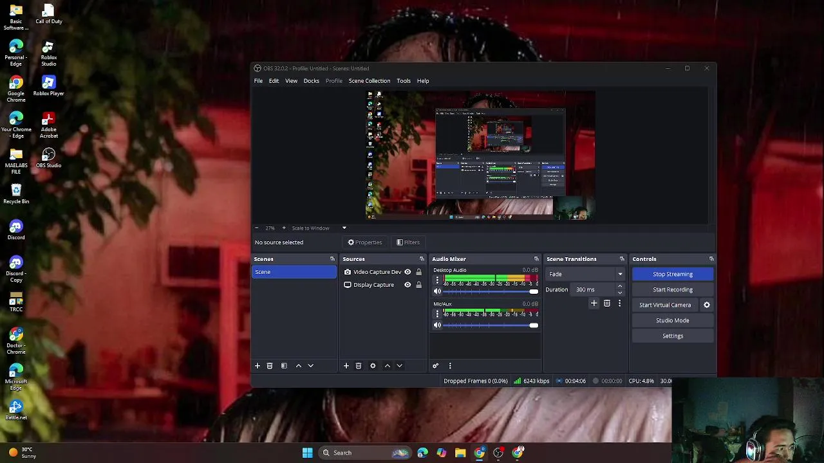Click taskbar Search box
The height and width of the screenshot is (463, 824).
tap(366, 453)
